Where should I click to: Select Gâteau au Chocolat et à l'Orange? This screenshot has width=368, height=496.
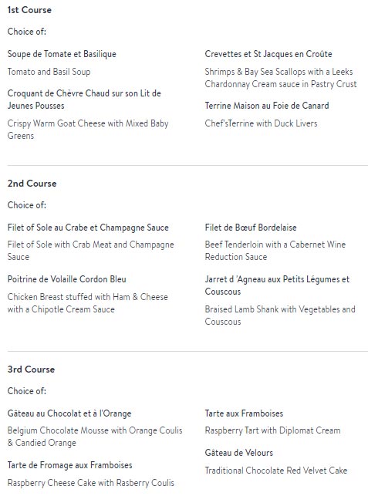[69, 413]
